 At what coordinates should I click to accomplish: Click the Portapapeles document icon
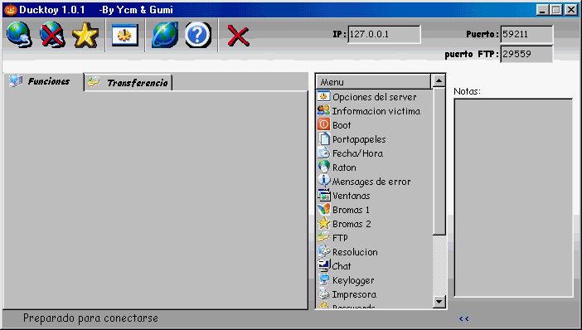323,138
